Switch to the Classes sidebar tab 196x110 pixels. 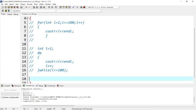[9, 14]
